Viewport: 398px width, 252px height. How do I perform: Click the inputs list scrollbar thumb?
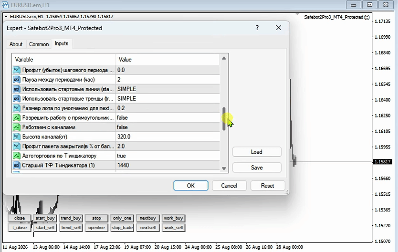click(x=224, y=119)
